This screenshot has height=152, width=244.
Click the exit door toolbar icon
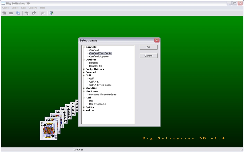point(51,13)
